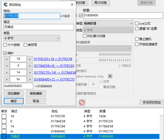The height and width of the screenshot is (140, 164).
Task: Open the 类型 4 字节 dropdown in dialog
Action: click(32, 38)
